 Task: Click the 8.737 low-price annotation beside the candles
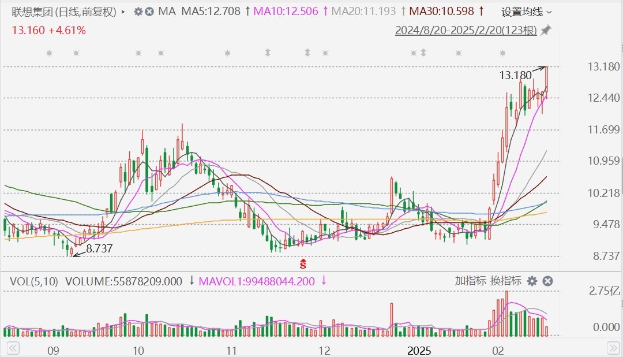[x=99, y=249]
